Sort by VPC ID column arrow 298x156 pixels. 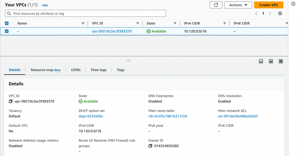point(138,23)
